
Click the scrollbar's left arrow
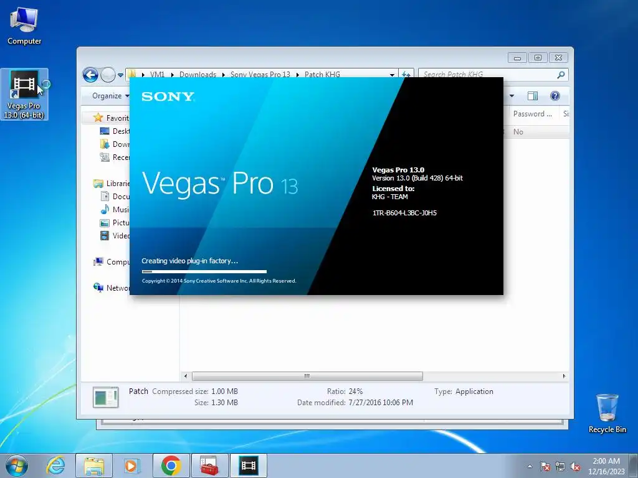(186, 376)
